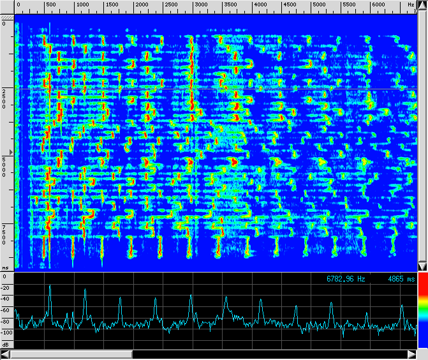Click the hatched corner box at top-left

click(6, 16)
